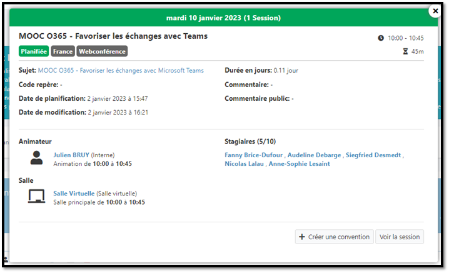449x273 pixels.
Task: Open trainee Anne-Sophie Lesaint
Action: 299,163
